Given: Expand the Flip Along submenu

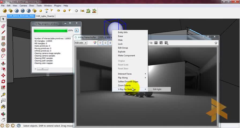Looking at the screenshot, I should [x=130, y=78].
